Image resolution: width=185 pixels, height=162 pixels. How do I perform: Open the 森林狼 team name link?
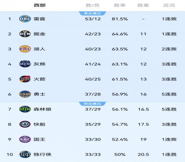43,109
